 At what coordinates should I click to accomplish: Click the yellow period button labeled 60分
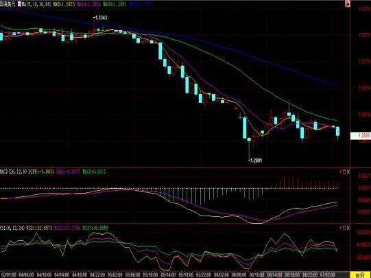[x=360, y=275]
